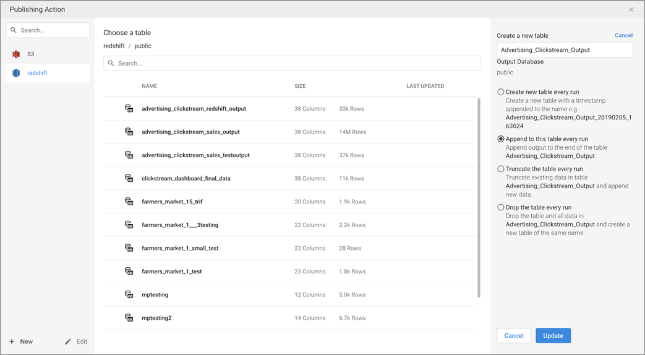Click the table icon for clickstream_dashboard_final_data

pos(129,178)
